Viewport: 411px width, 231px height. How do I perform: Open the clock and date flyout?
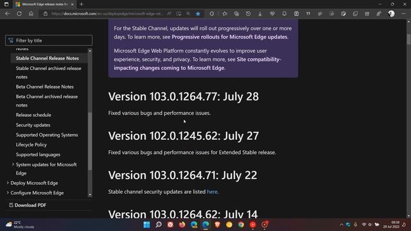click(x=391, y=225)
